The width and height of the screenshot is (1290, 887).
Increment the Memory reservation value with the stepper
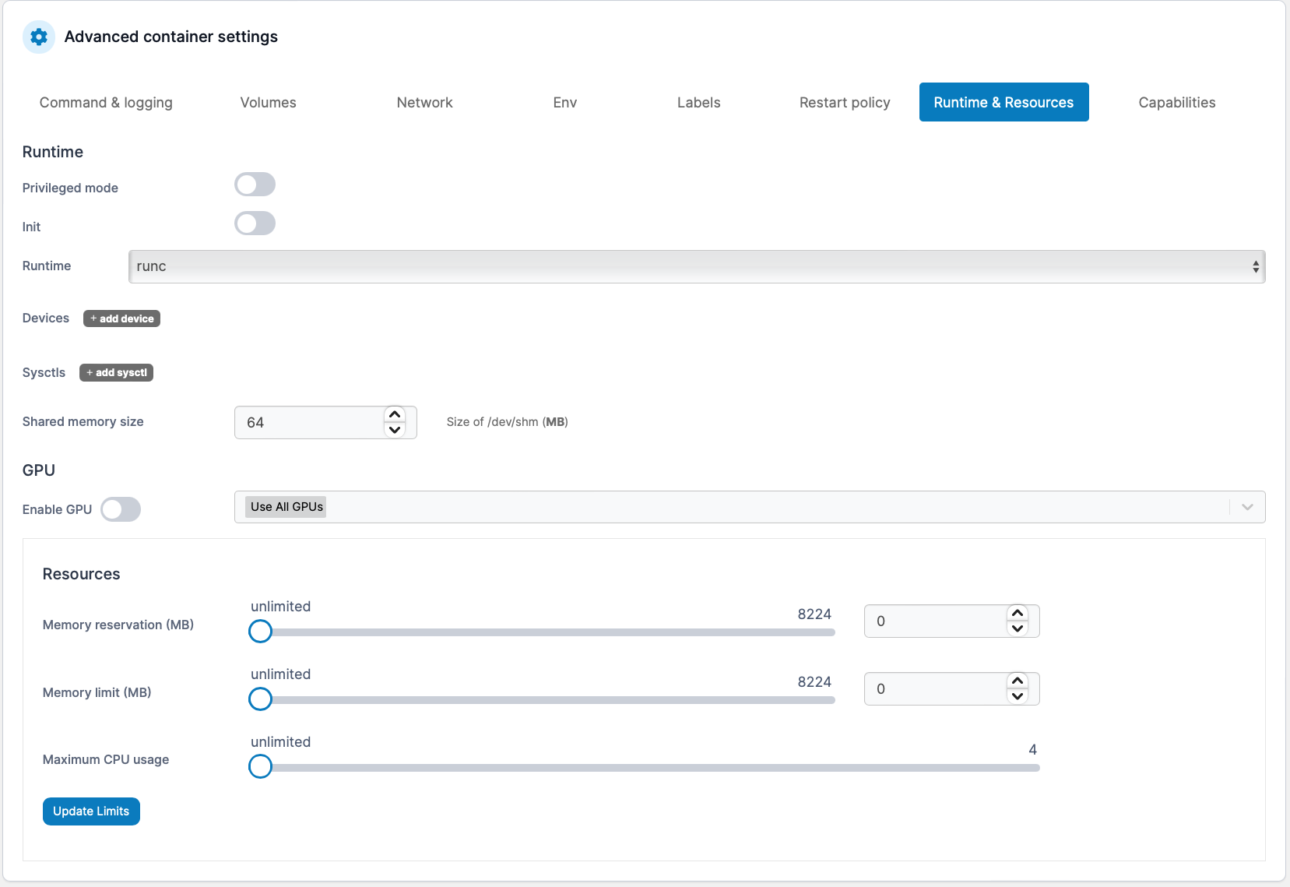(1017, 614)
